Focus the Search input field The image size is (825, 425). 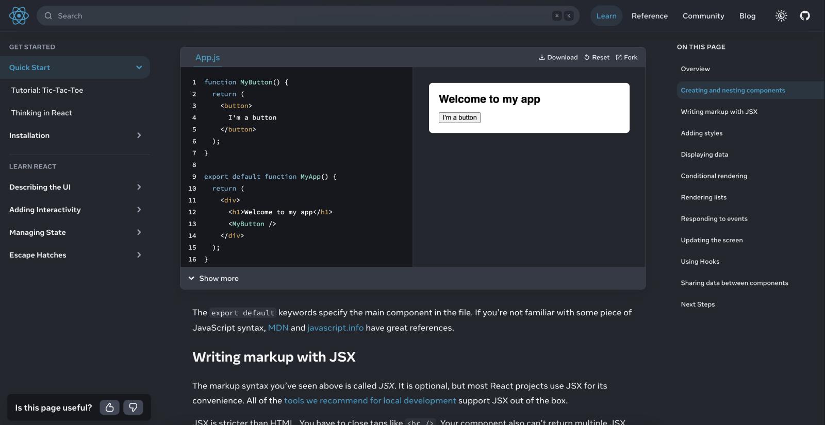(299, 16)
